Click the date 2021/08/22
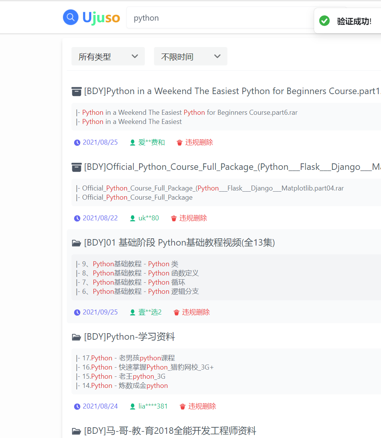 [100, 218]
